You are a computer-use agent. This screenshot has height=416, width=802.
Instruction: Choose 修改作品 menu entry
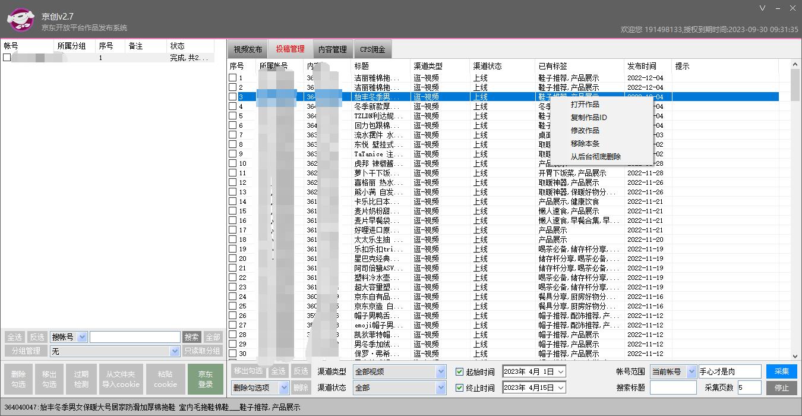[585, 130]
